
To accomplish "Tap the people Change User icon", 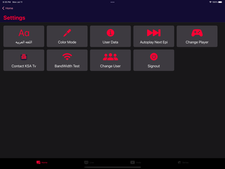I will tap(110, 57).
